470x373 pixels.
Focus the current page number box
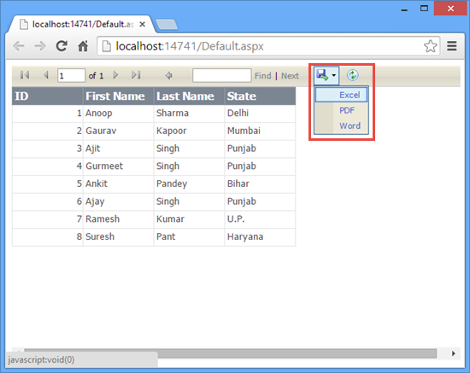click(x=71, y=75)
